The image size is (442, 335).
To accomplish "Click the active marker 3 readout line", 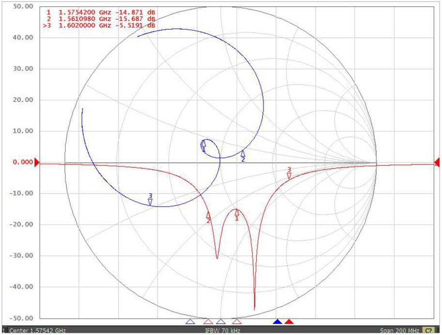I will pyautogui.click(x=101, y=26).
